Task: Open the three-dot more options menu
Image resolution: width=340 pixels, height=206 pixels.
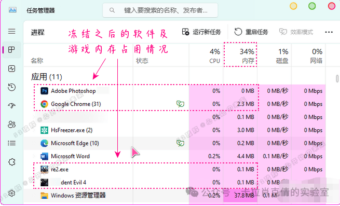Action: pos(329,32)
